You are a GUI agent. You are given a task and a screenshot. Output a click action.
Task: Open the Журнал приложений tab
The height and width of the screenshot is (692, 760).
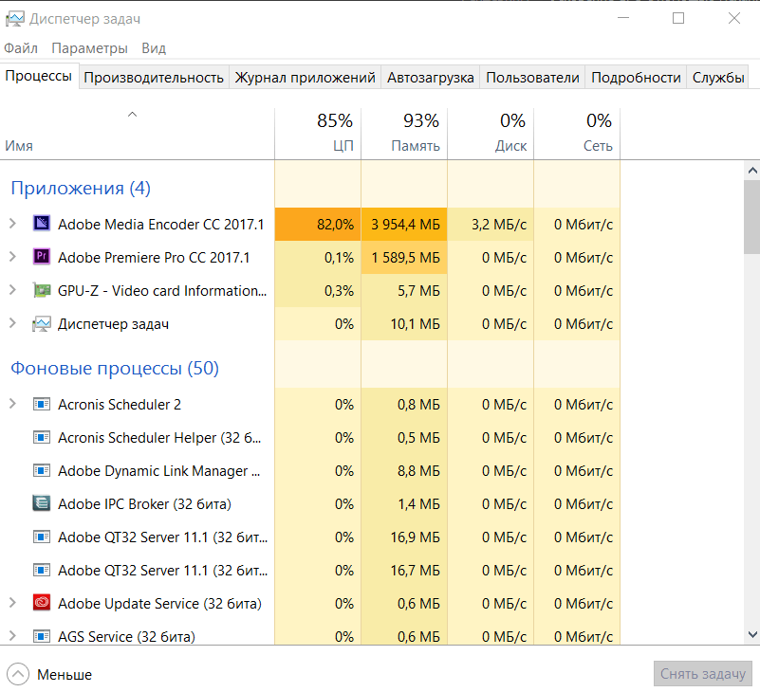(x=305, y=78)
